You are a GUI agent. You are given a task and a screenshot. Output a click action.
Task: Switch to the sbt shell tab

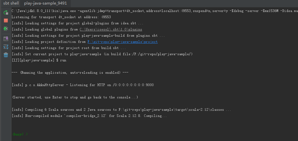[x=11, y=3]
